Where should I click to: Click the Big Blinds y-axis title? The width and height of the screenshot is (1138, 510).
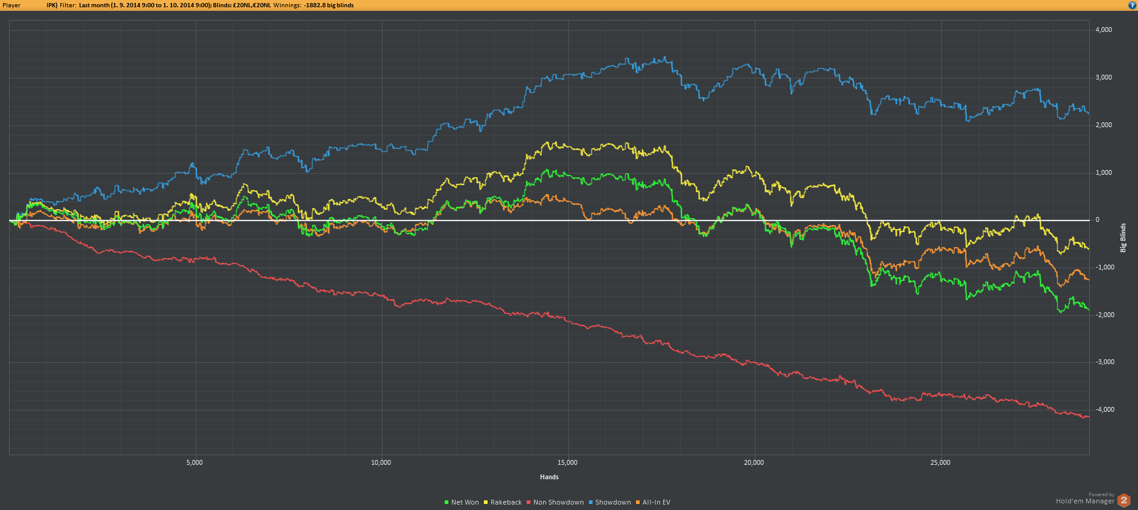(1123, 238)
